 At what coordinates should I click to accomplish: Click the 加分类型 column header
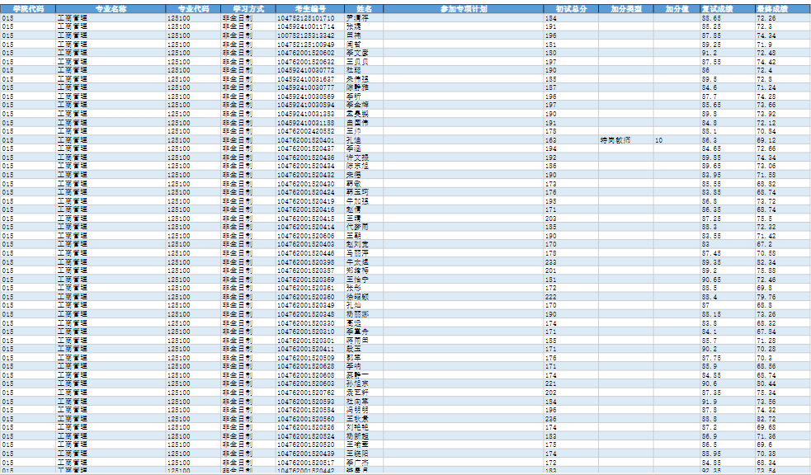[626, 7]
